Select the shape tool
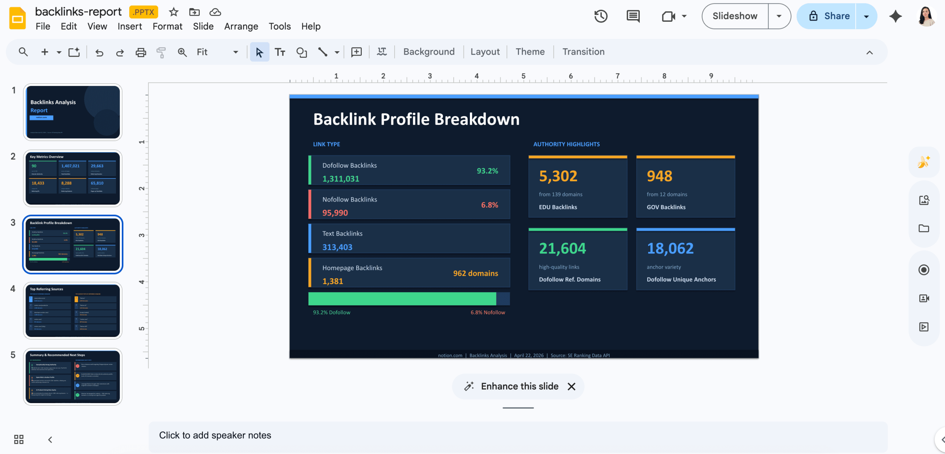This screenshot has width=945, height=454. pyautogui.click(x=302, y=52)
